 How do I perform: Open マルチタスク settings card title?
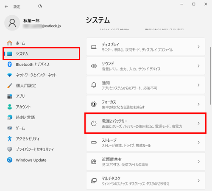(111, 178)
